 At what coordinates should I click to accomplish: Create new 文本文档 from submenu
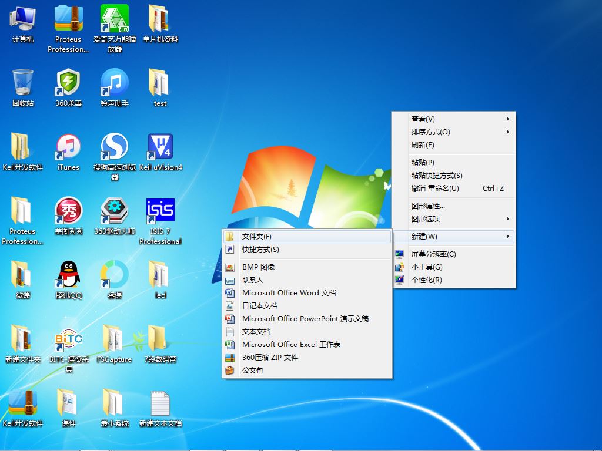(x=307, y=331)
